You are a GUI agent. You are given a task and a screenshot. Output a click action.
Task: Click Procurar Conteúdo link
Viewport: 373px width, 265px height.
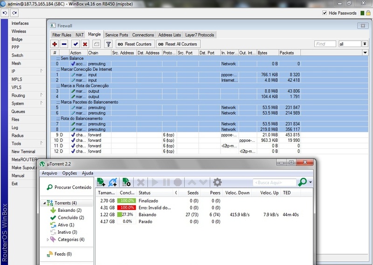tap(69, 188)
